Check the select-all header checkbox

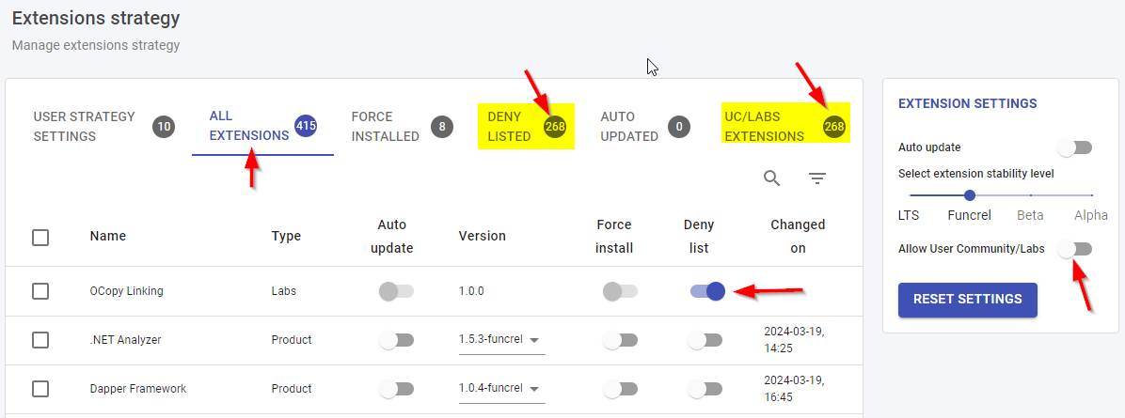tap(40, 237)
